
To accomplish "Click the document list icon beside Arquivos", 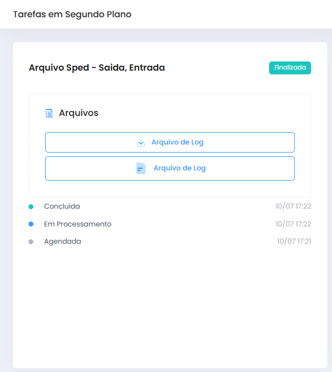I will [50, 113].
